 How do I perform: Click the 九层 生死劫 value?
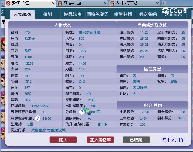(x=29, y=124)
